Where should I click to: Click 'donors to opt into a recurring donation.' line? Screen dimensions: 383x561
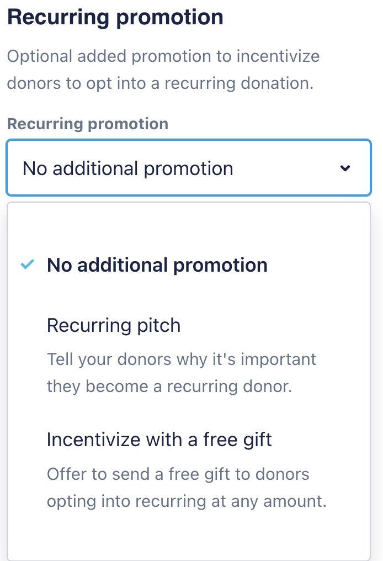pos(161,83)
